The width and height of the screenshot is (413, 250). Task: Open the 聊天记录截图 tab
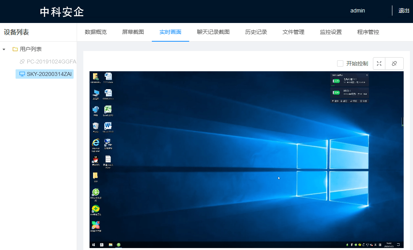(x=213, y=32)
